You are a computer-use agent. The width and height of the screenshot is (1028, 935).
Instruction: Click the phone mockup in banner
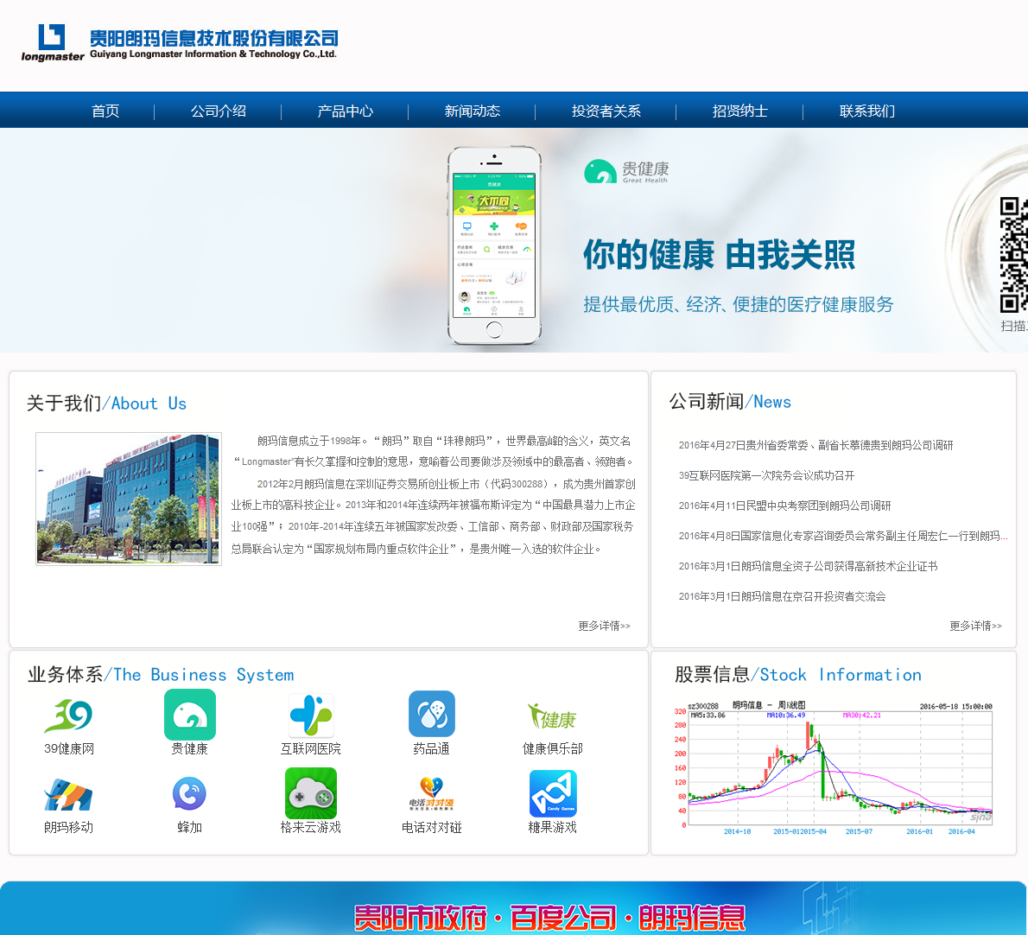(x=494, y=246)
